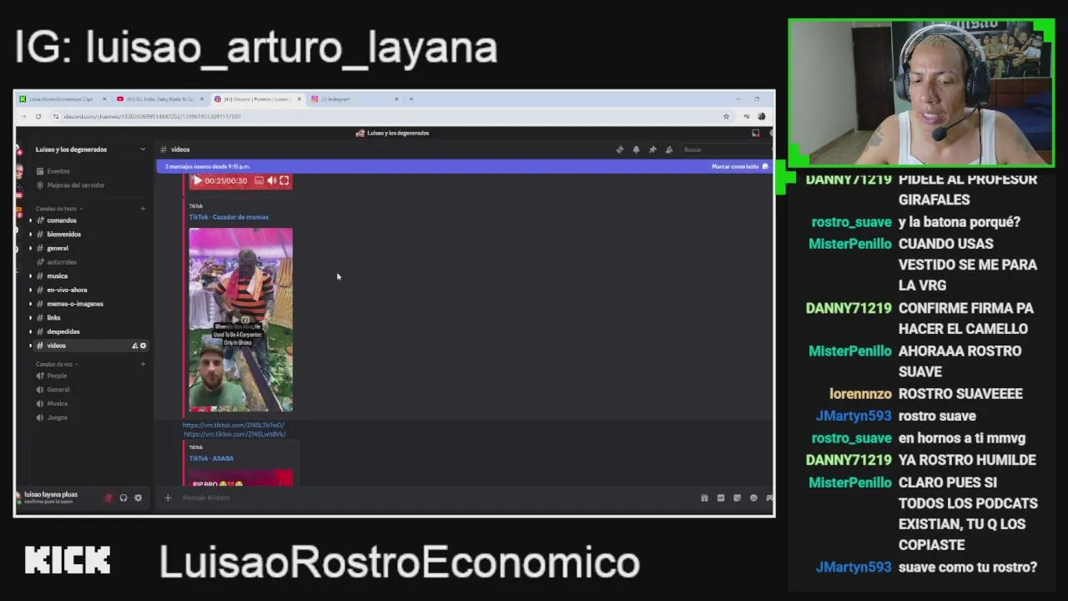1068x601 pixels.
Task: Add a channel to Canales de texto
Action: tap(143, 209)
